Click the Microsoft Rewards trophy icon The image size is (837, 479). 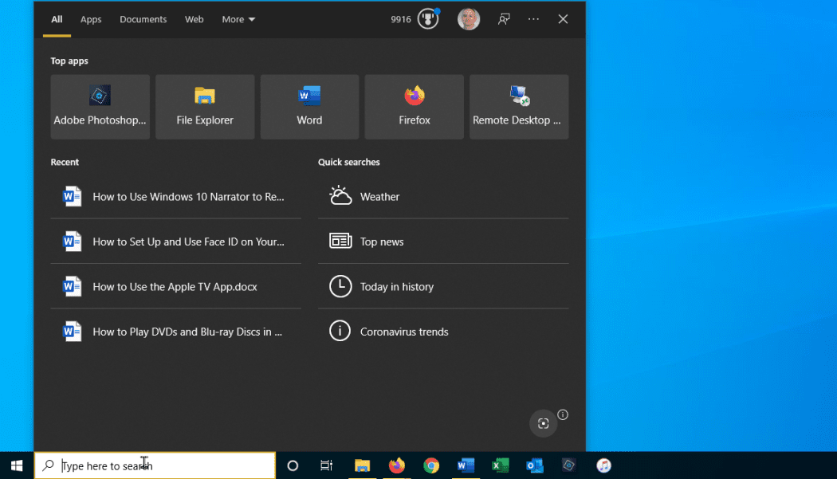pos(428,19)
